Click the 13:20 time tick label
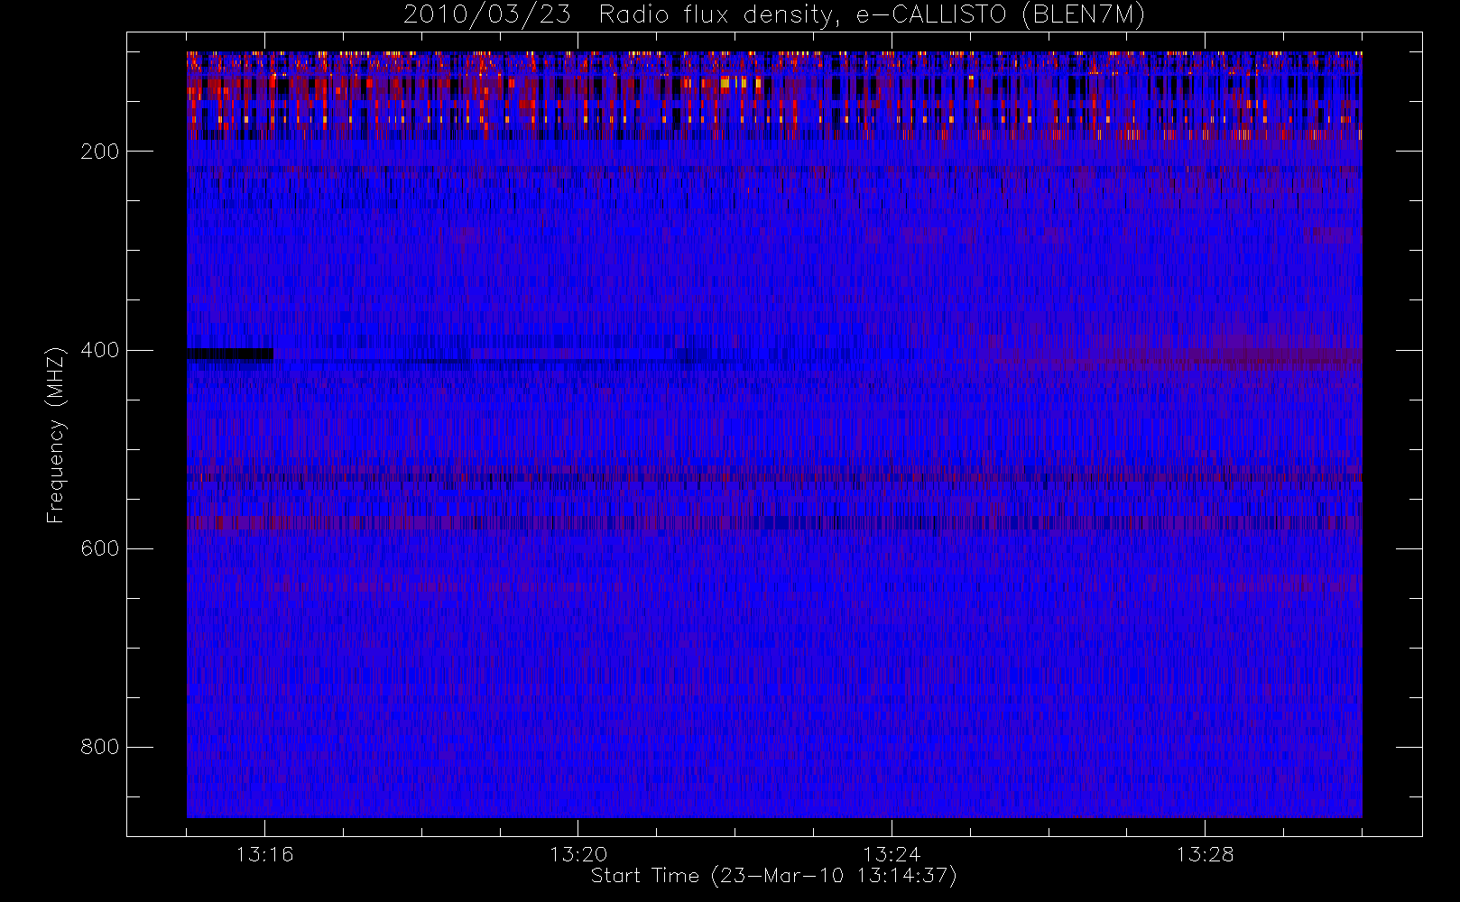The height and width of the screenshot is (902, 1460). [x=578, y=854]
